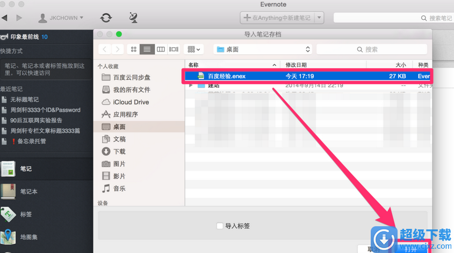Click the 打开 button
Viewport: 454px width, 253px height.
coord(411,249)
